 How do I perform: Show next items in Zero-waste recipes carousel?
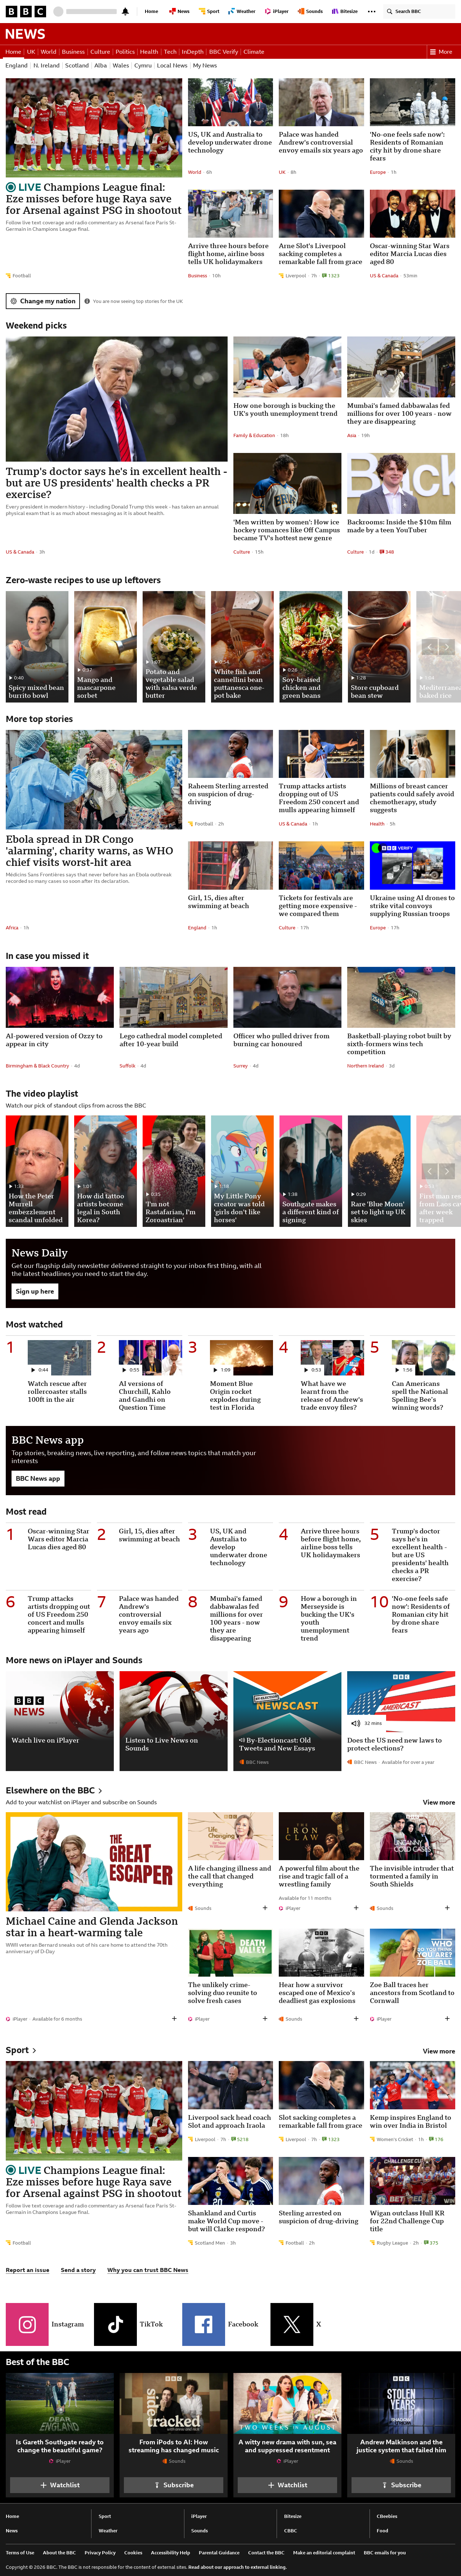447,647
